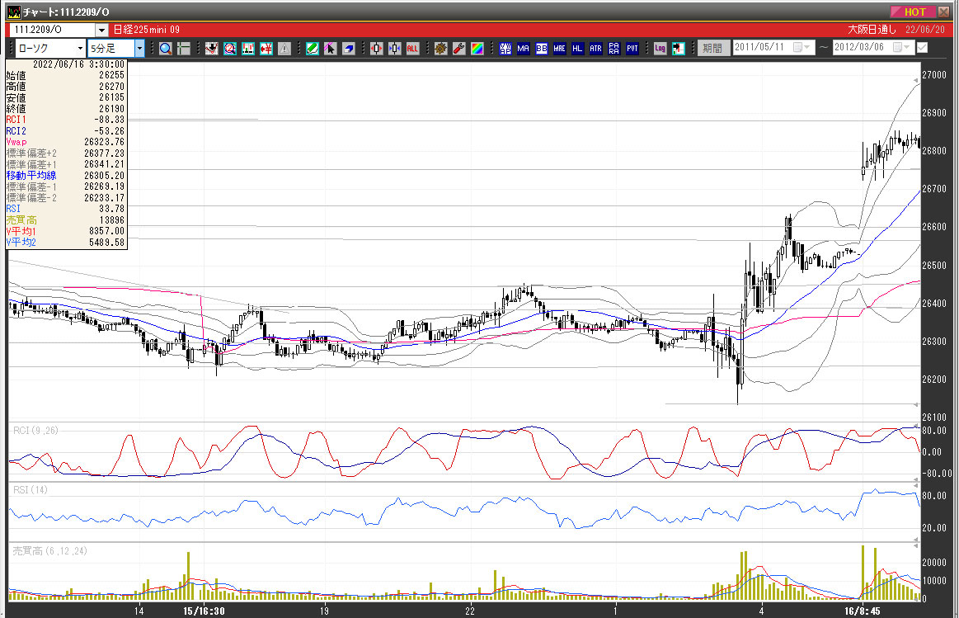Click the 27000 price axis label
This screenshot has height=618, width=959.
(934, 74)
